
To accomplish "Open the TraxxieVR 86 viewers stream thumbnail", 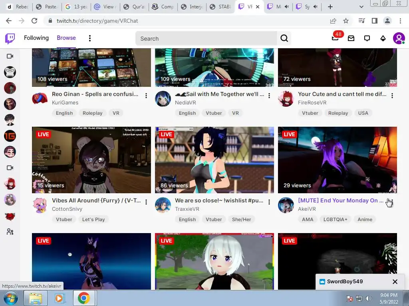I will click(214, 160).
